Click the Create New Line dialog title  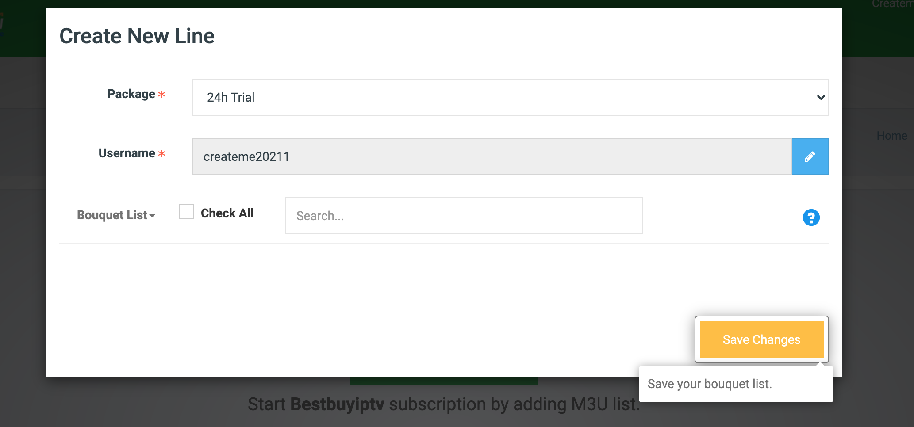[137, 36]
